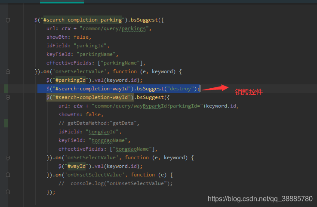Click the "#wayId" selector string
The height and width of the screenshot is (207, 317).
click(x=77, y=166)
